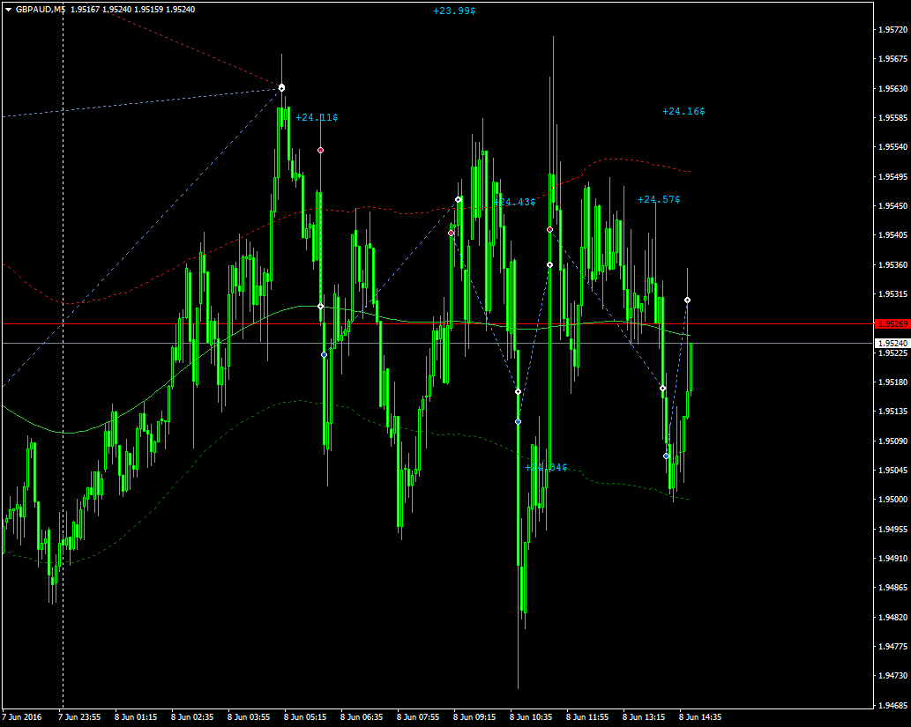The height and width of the screenshot is (727, 911).
Task: Click the OHLC values 1.95167 1.95240 1.95159 1.95240
Action: pyautogui.click(x=133, y=10)
